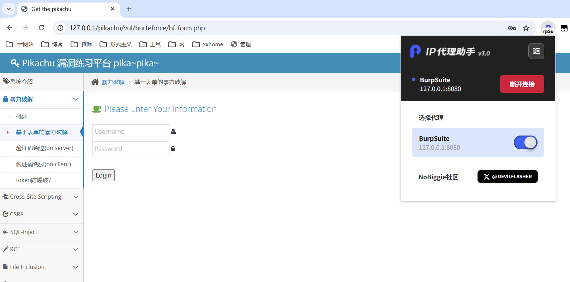Image resolution: width=570 pixels, height=282 pixels.
Task: Open the 管理 bookmark
Action: pyautogui.click(x=241, y=44)
